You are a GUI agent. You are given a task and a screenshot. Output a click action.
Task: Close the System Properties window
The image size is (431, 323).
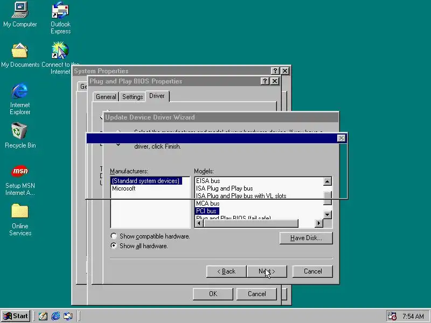click(285, 71)
